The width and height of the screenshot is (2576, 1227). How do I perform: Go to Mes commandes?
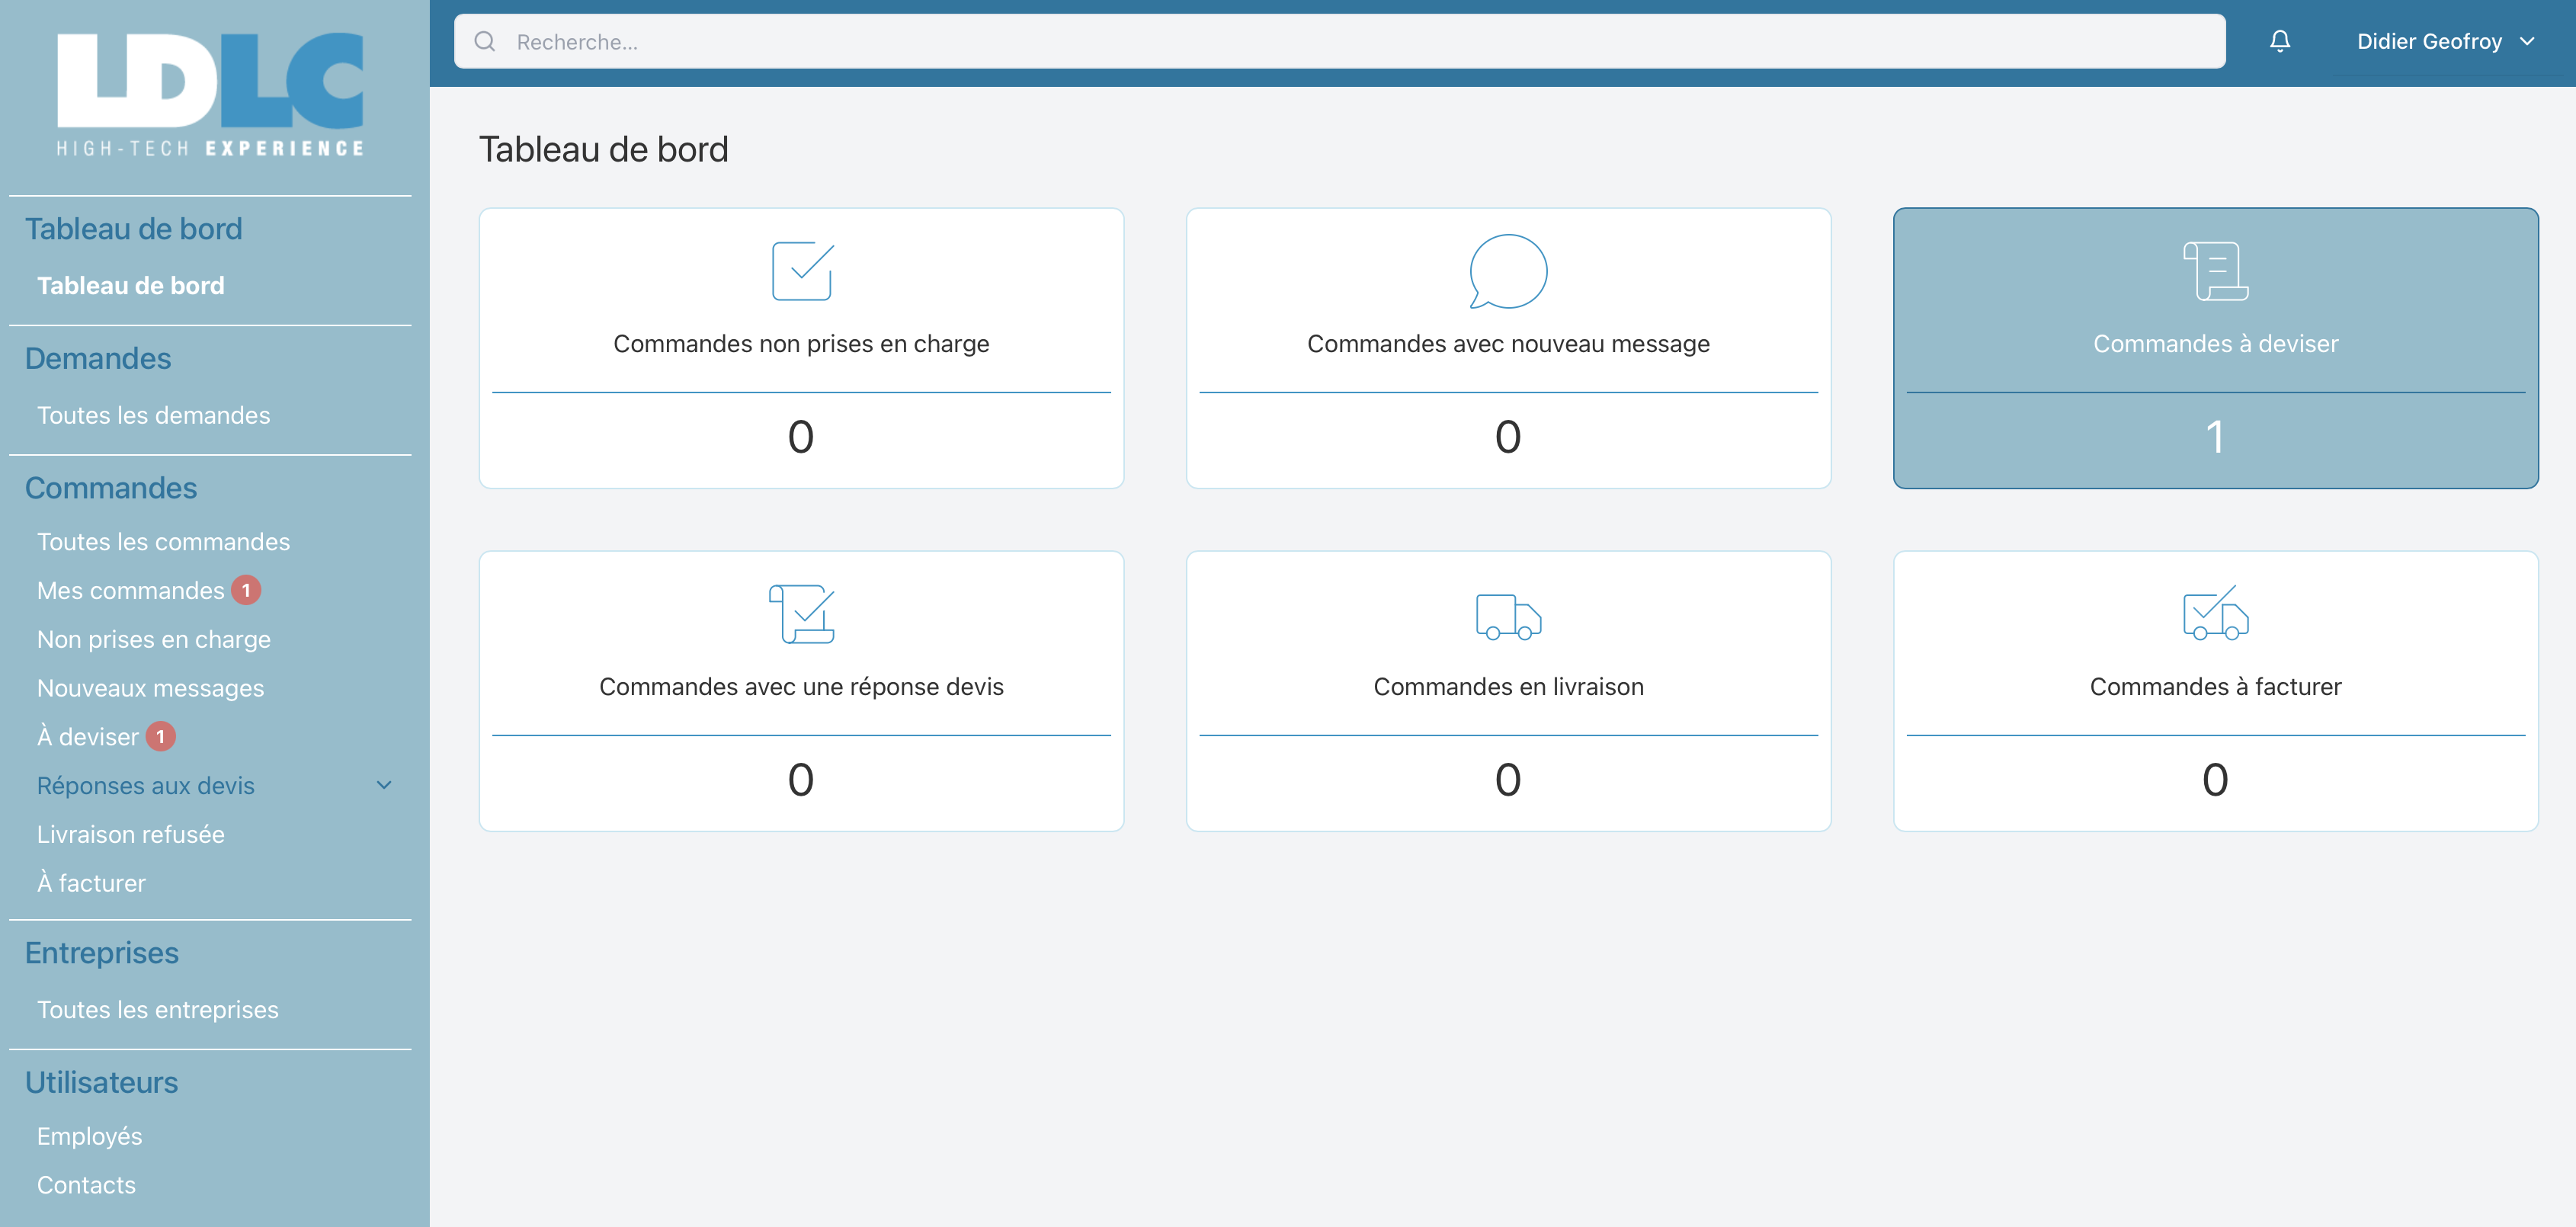tap(131, 591)
